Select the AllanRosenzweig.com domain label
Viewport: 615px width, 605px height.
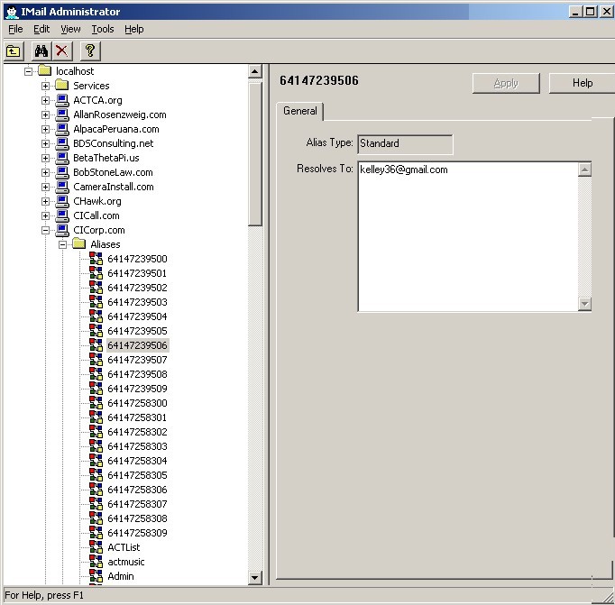point(120,115)
